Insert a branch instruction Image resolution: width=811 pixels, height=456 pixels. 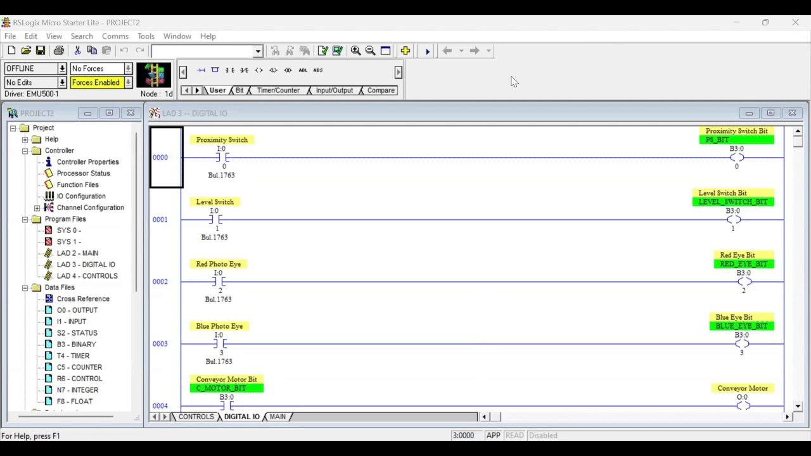pyautogui.click(x=215, y=70)
